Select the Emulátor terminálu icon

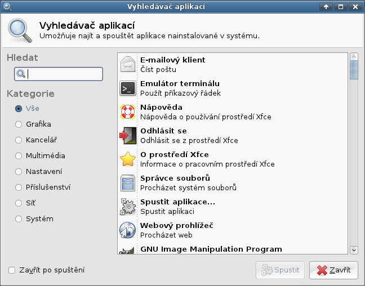tap(127, 88)
